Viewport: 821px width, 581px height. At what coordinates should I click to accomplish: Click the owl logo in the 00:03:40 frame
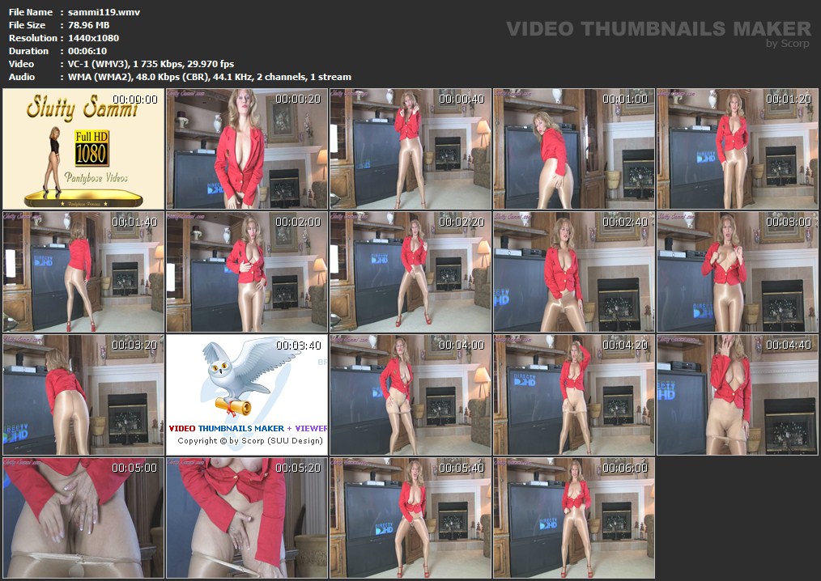coord(235,376)
